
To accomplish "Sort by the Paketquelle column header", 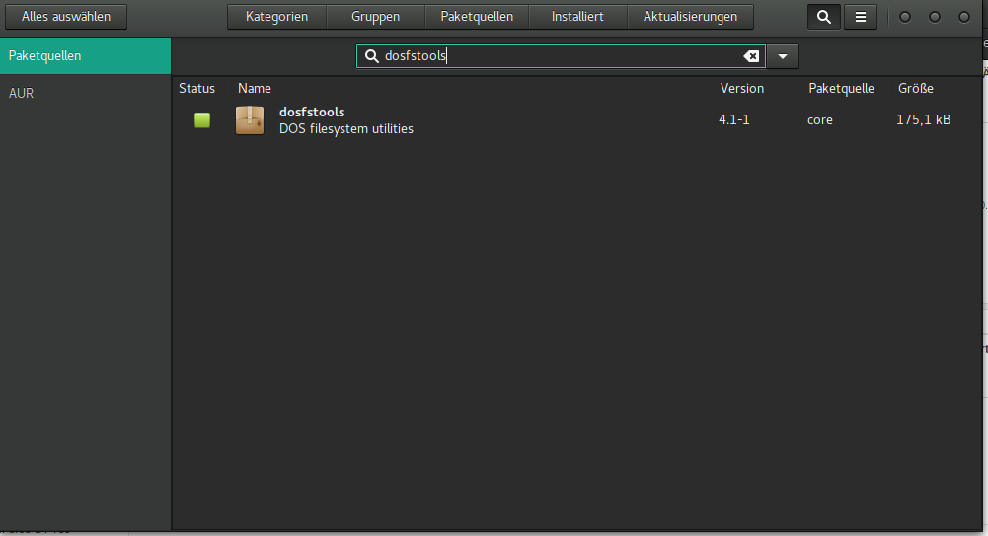I will click(841, 89).
